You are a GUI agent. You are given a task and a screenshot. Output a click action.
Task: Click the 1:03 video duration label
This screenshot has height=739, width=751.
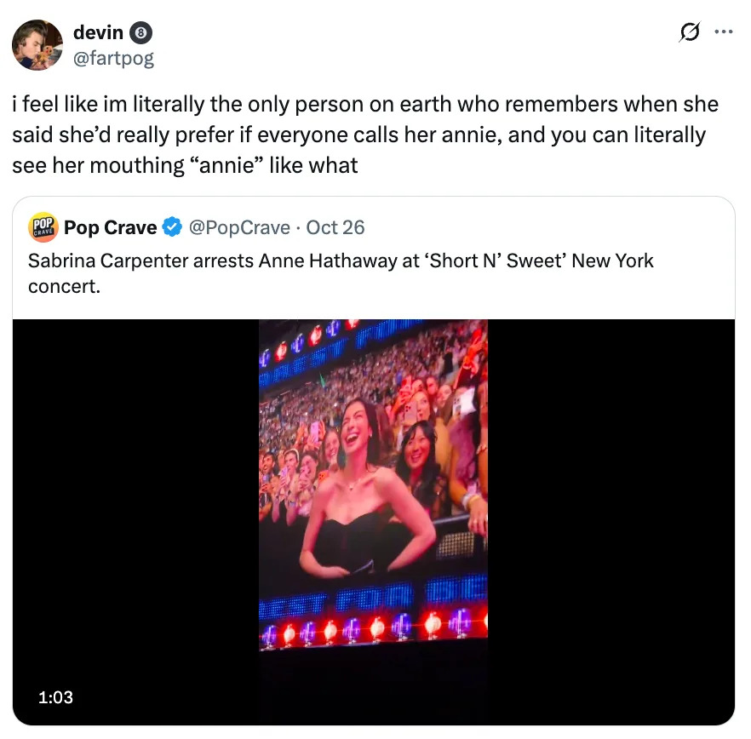coord(55,697)
